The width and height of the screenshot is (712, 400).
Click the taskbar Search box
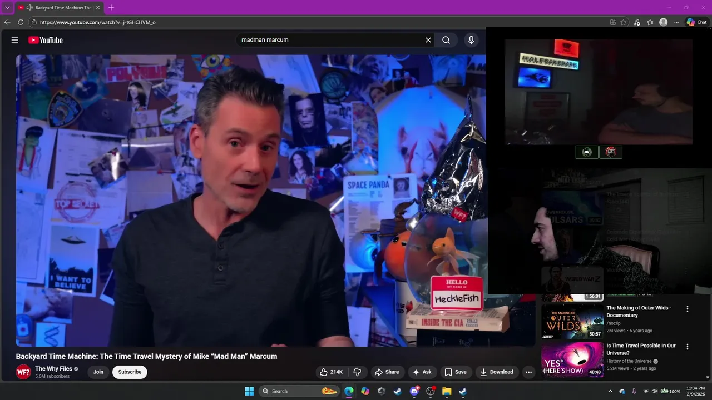(x=299, y=391)
